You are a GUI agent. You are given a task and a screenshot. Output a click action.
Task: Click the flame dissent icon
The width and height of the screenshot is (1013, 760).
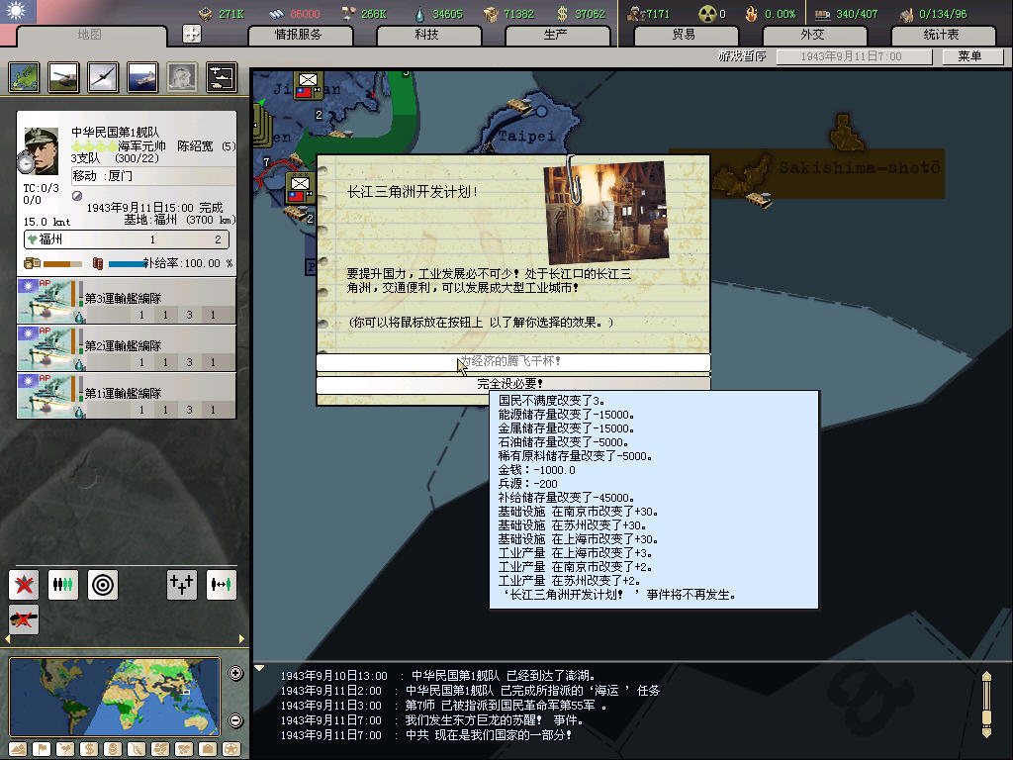[x=751, y=14]
